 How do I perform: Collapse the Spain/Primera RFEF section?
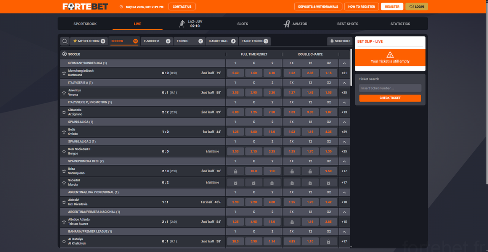[x=344, y=161]
